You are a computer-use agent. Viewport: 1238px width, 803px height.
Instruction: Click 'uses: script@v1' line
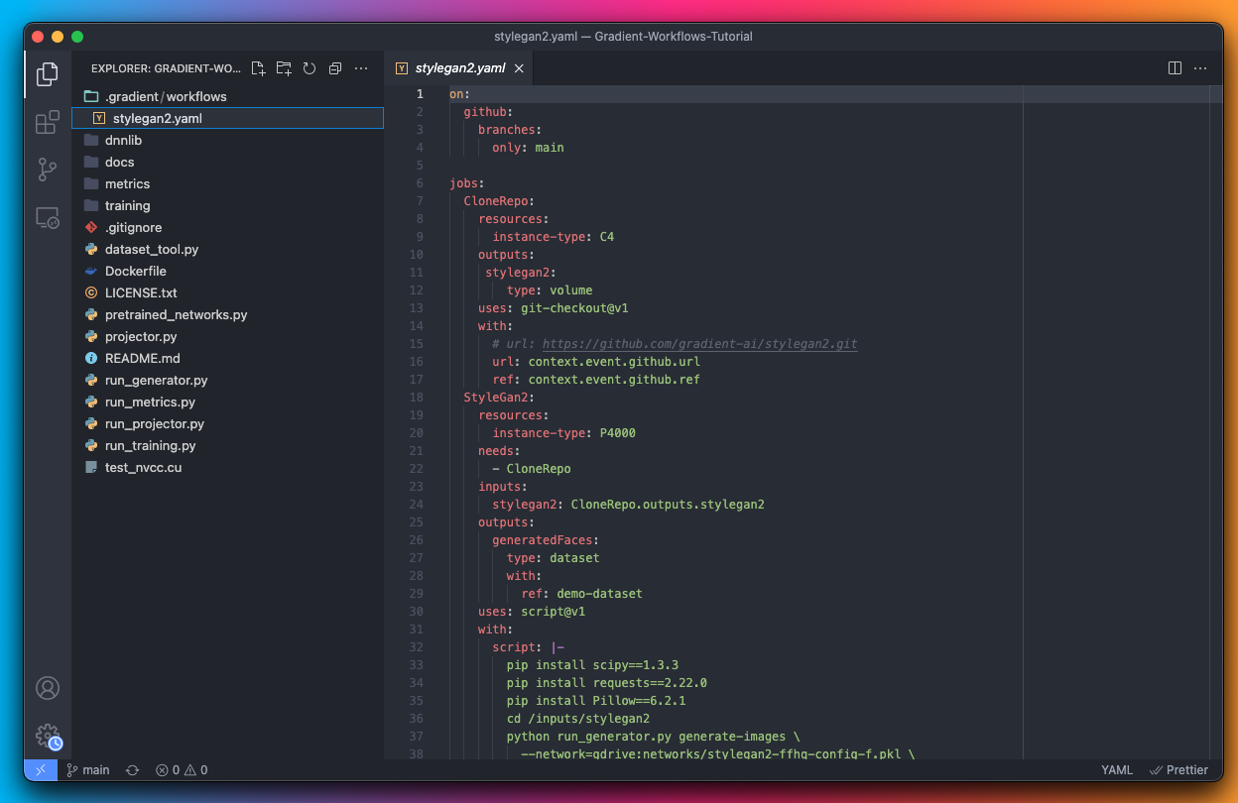532,612
